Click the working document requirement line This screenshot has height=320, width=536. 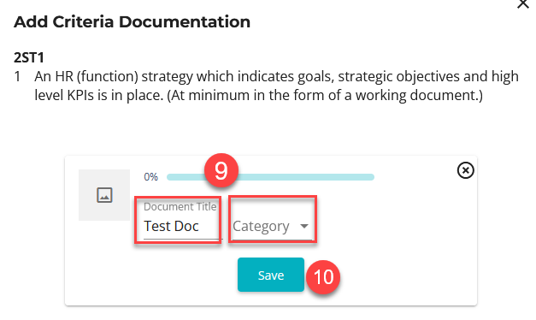tap(258, 96)
